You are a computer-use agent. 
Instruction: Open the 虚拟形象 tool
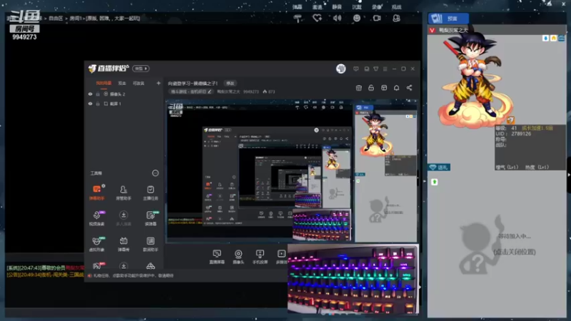(x=97, y=244)
